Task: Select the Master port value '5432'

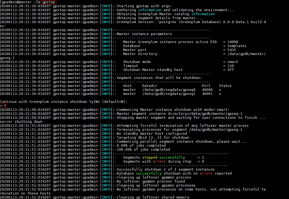Action: tap(232, 50)
